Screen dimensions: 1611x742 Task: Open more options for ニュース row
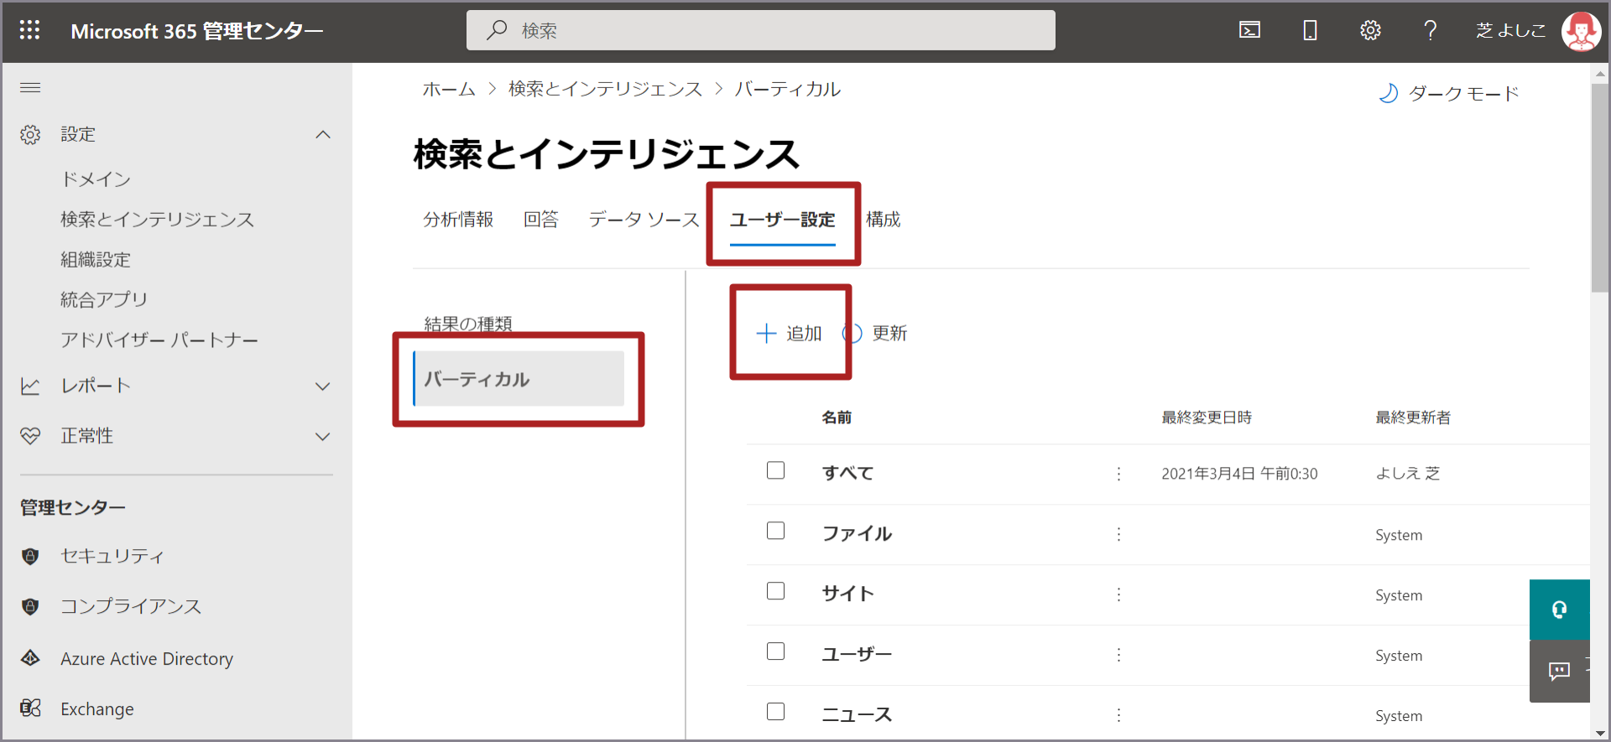pos(1118,715)
